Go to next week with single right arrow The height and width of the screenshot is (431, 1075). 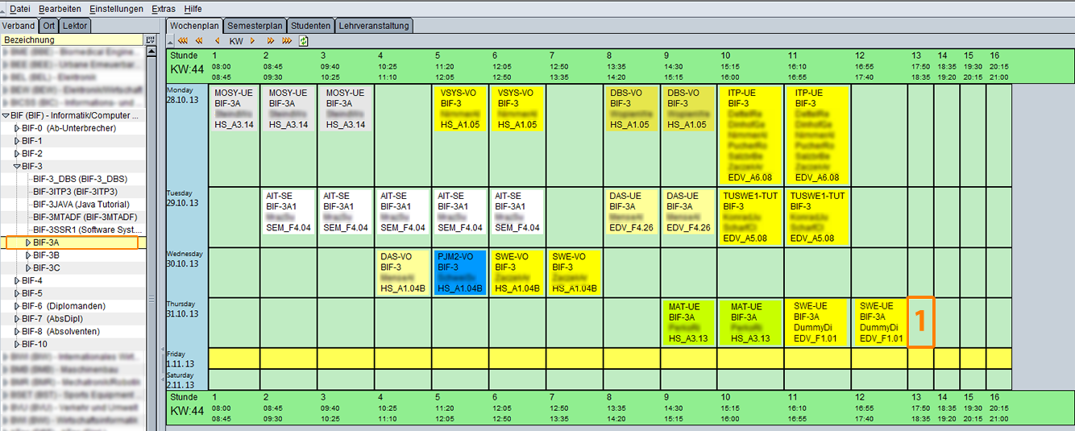click(252, 40)
